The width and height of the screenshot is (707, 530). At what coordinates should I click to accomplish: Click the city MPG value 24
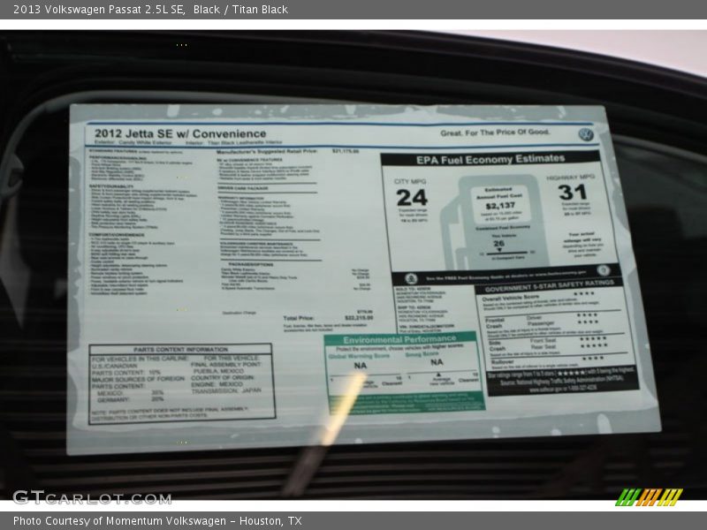(x=412, y=198)
